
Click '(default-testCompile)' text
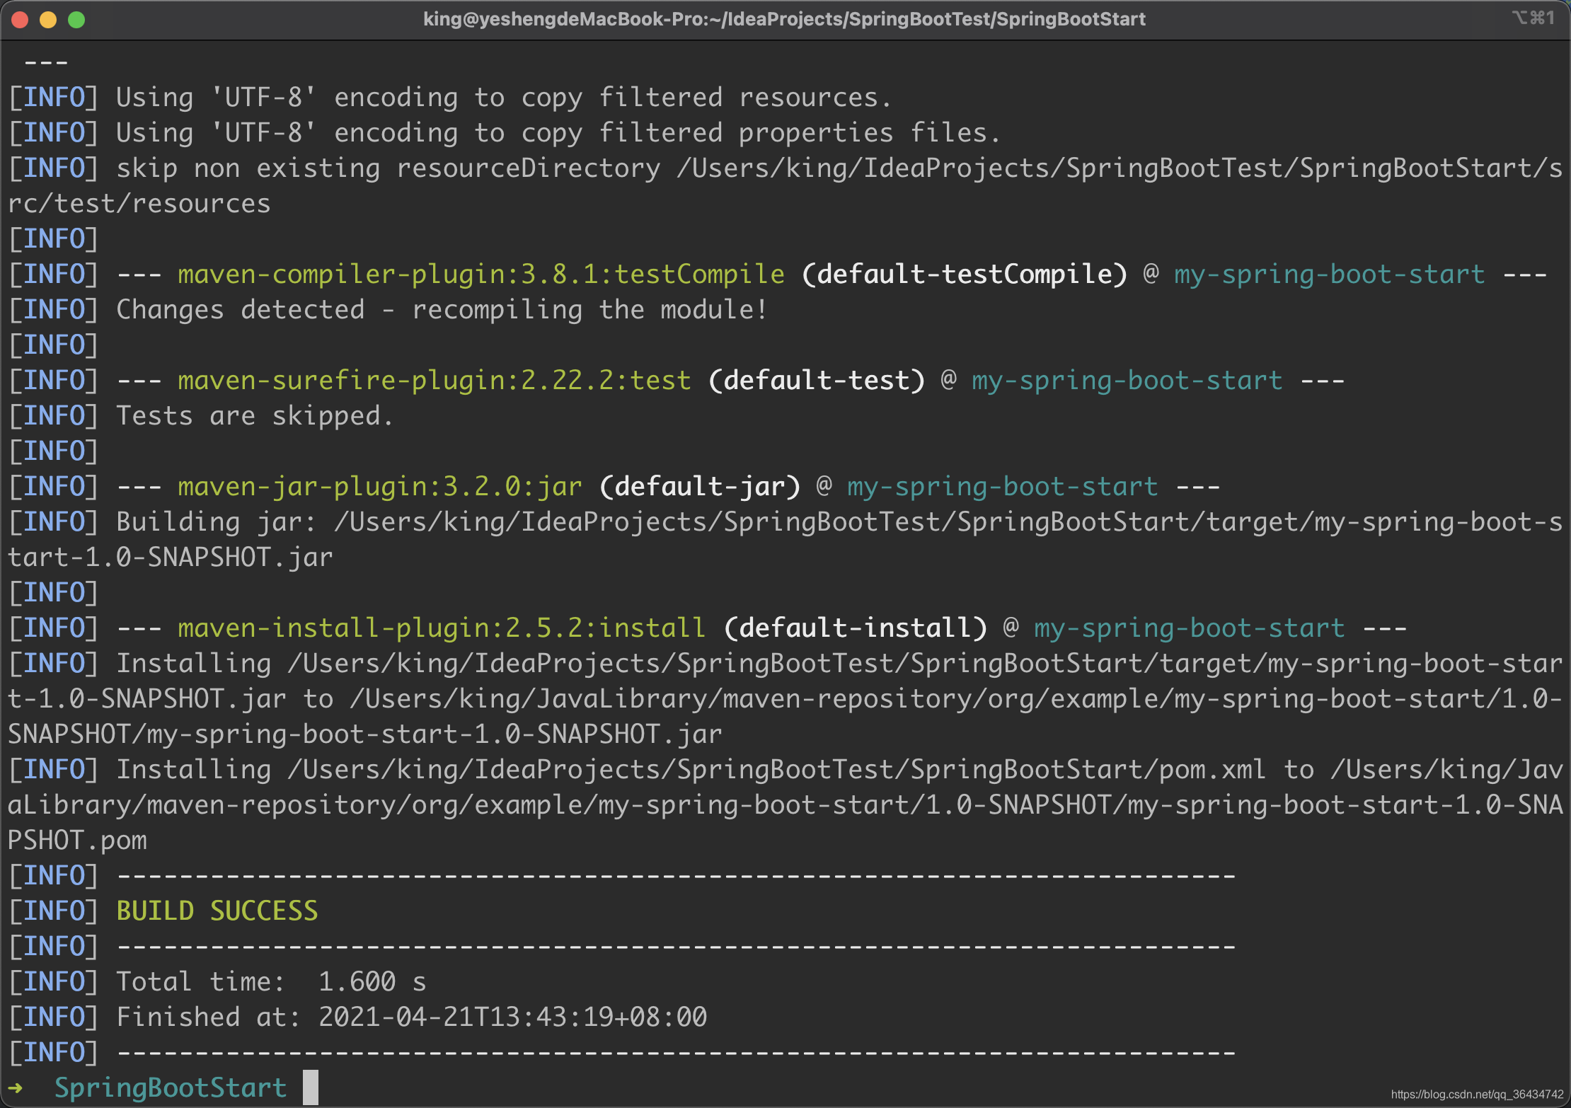(x=964, y=274)
